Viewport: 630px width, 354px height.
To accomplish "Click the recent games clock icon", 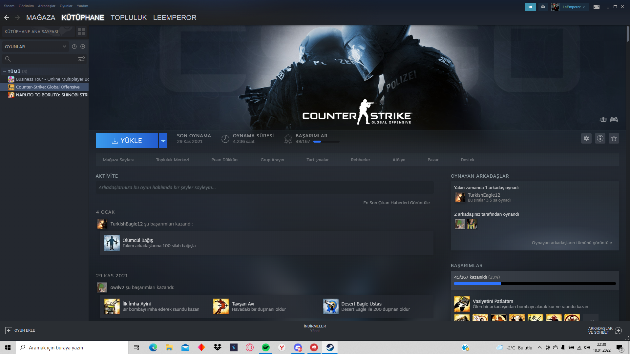I will click(74, 47).
